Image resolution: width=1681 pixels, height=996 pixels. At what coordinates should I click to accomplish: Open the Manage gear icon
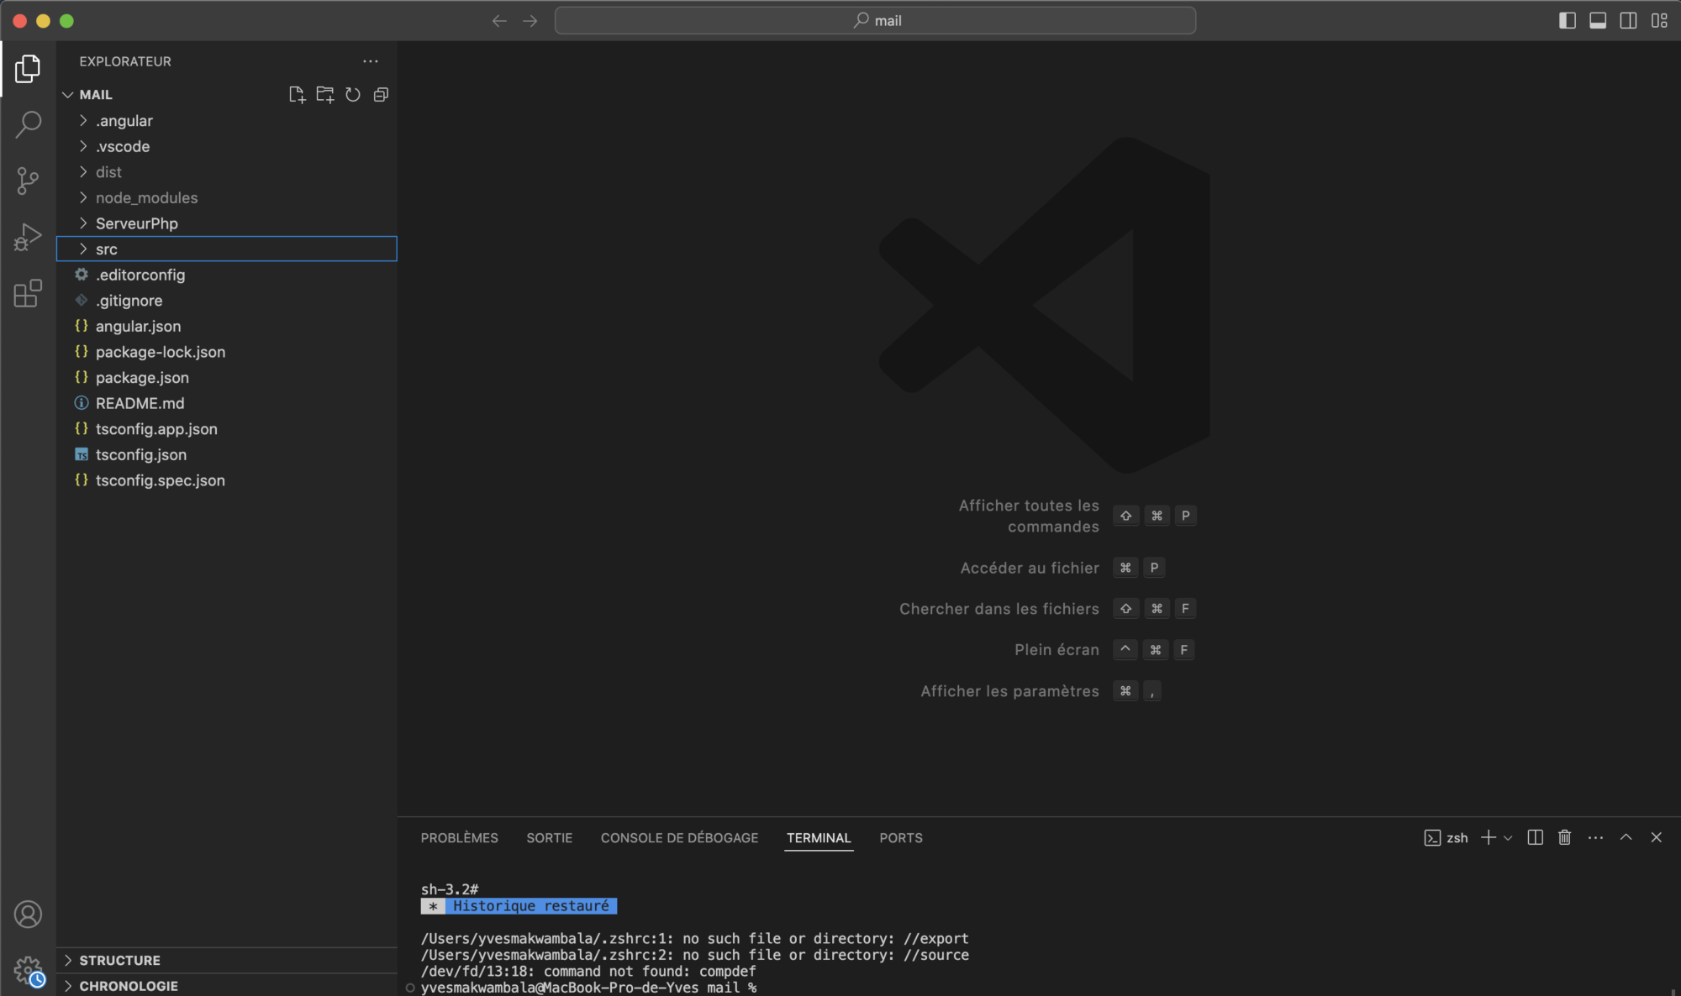pyautogui.click(x=28, y=970)
